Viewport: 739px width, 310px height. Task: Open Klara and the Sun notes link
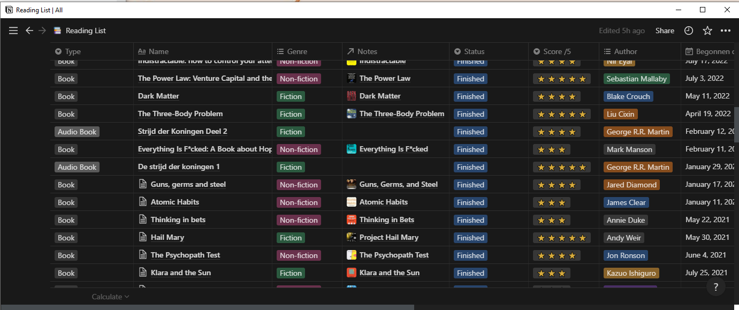click(x=390, y=273)
